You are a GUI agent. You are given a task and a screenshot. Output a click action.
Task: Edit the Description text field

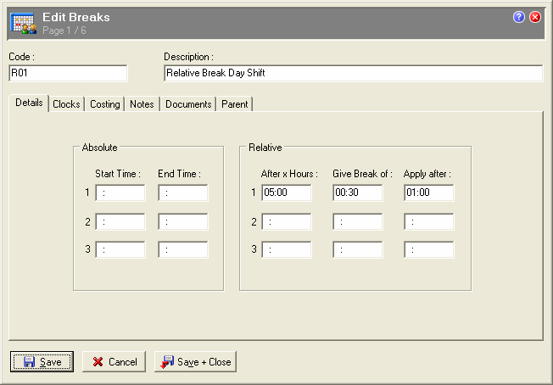coord(352,74)
